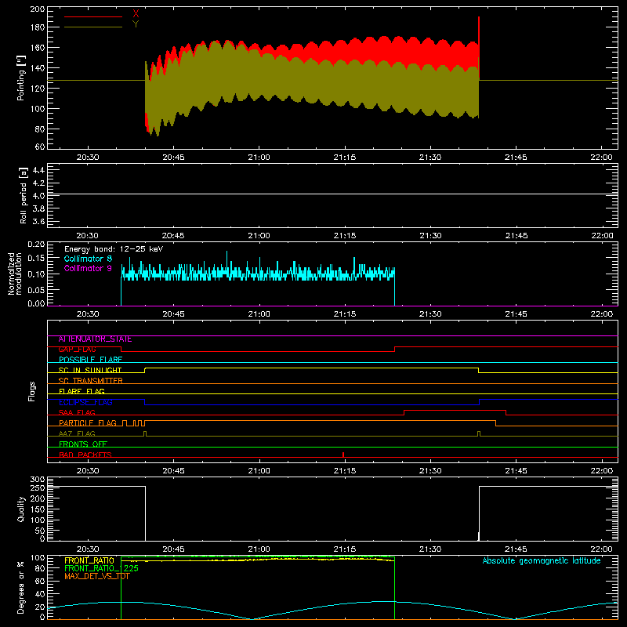Click the BAD_PACKETS flag label
The width and height of the screenshot is (627, 627).
[x=85, y=455]
